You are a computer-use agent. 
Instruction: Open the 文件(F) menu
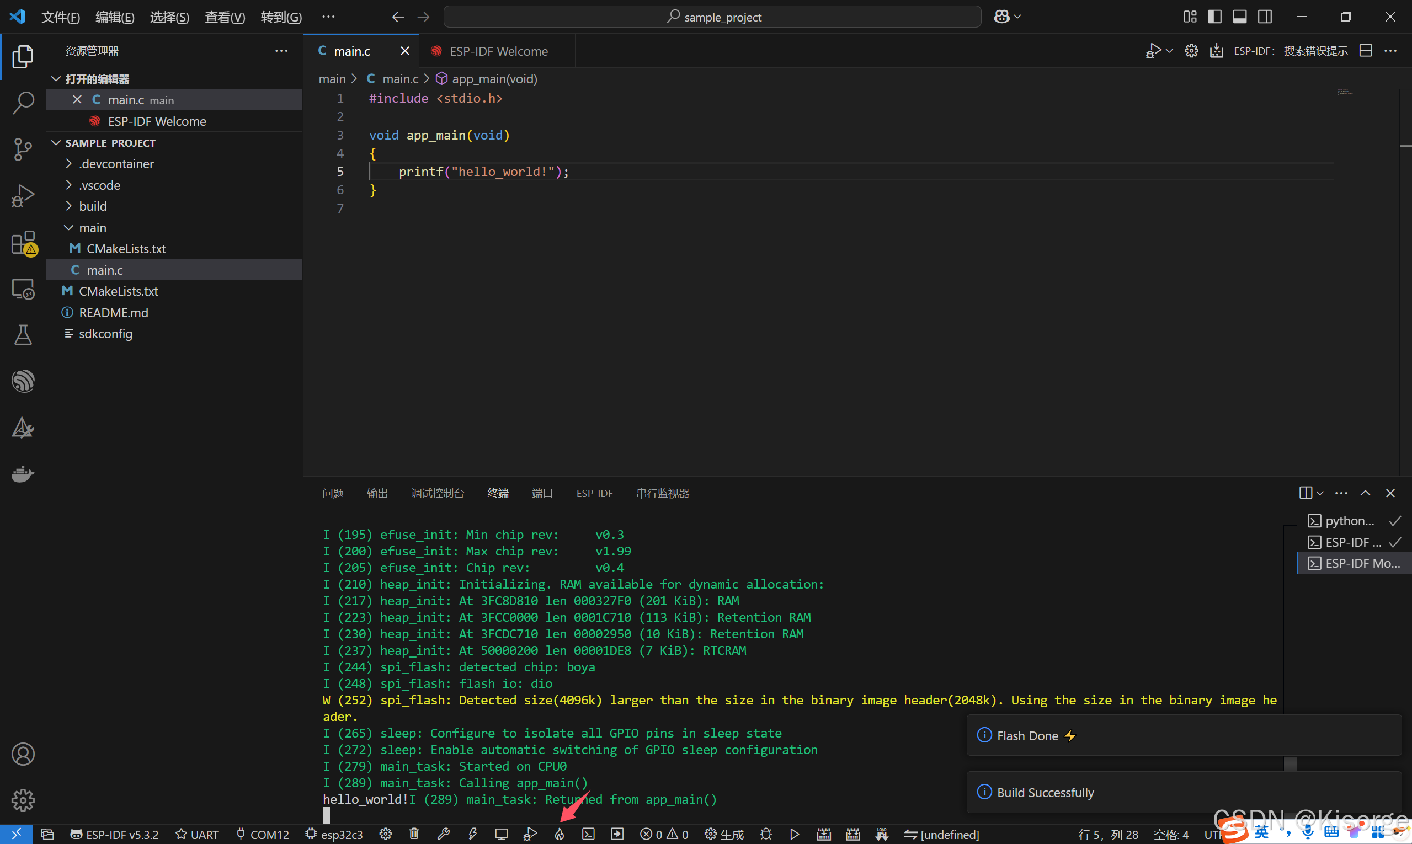pos(60,17)
